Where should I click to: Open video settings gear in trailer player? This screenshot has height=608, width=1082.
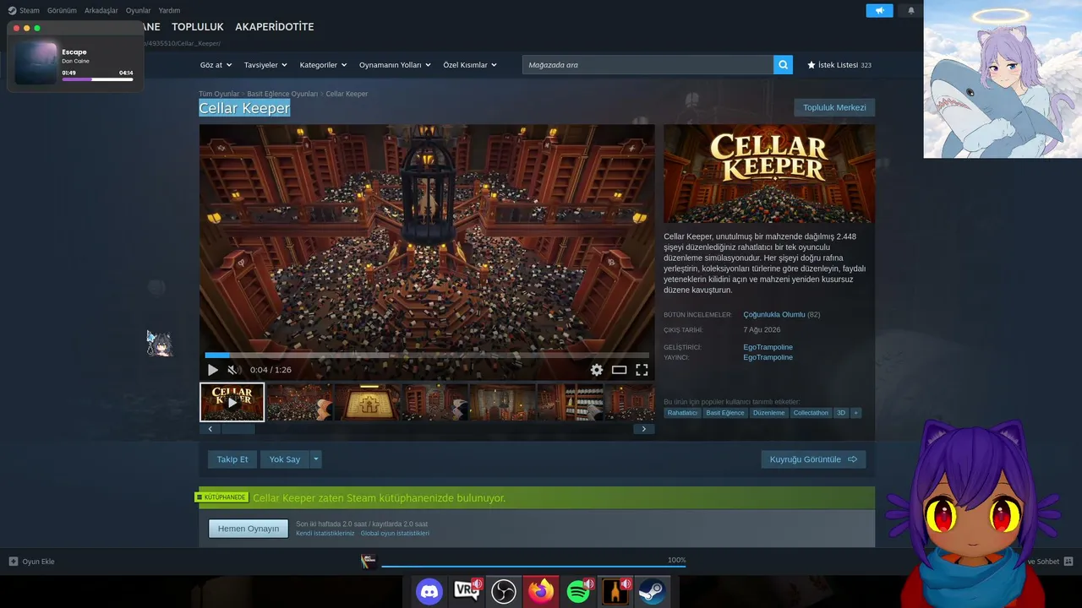click(x=597, y=370)
